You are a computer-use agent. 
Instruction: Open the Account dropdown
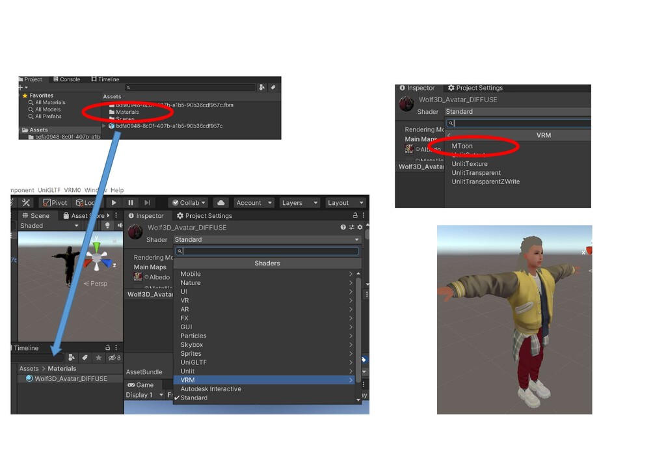coord(254,202)
